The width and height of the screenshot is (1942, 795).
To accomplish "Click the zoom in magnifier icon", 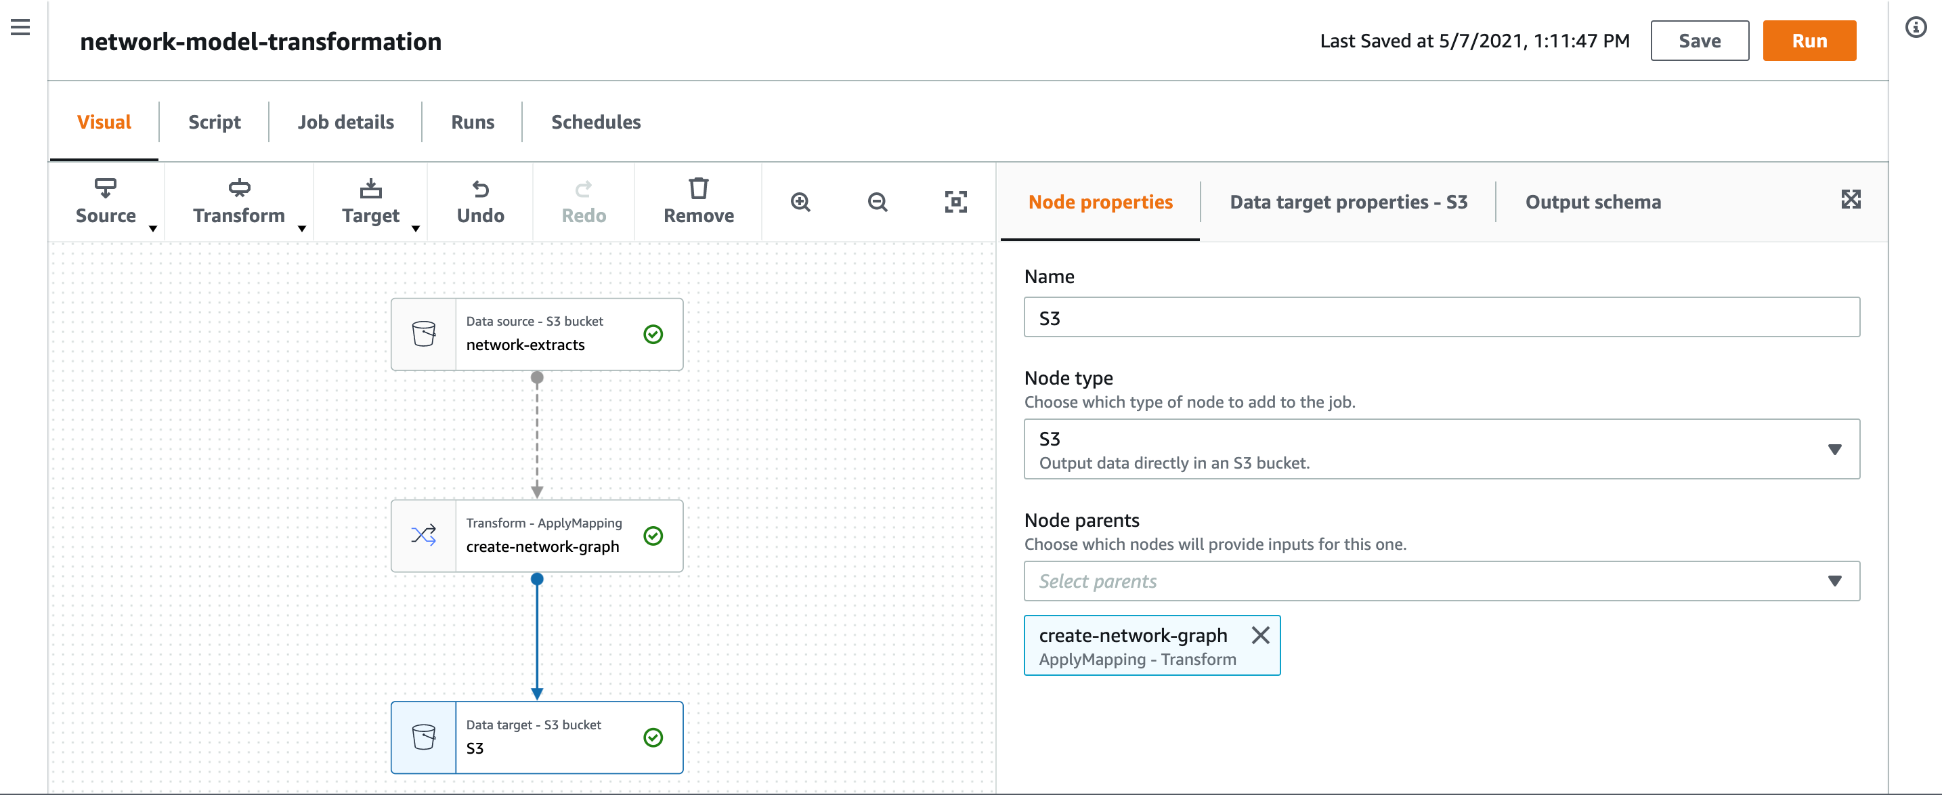I will (x=800, y=202).
